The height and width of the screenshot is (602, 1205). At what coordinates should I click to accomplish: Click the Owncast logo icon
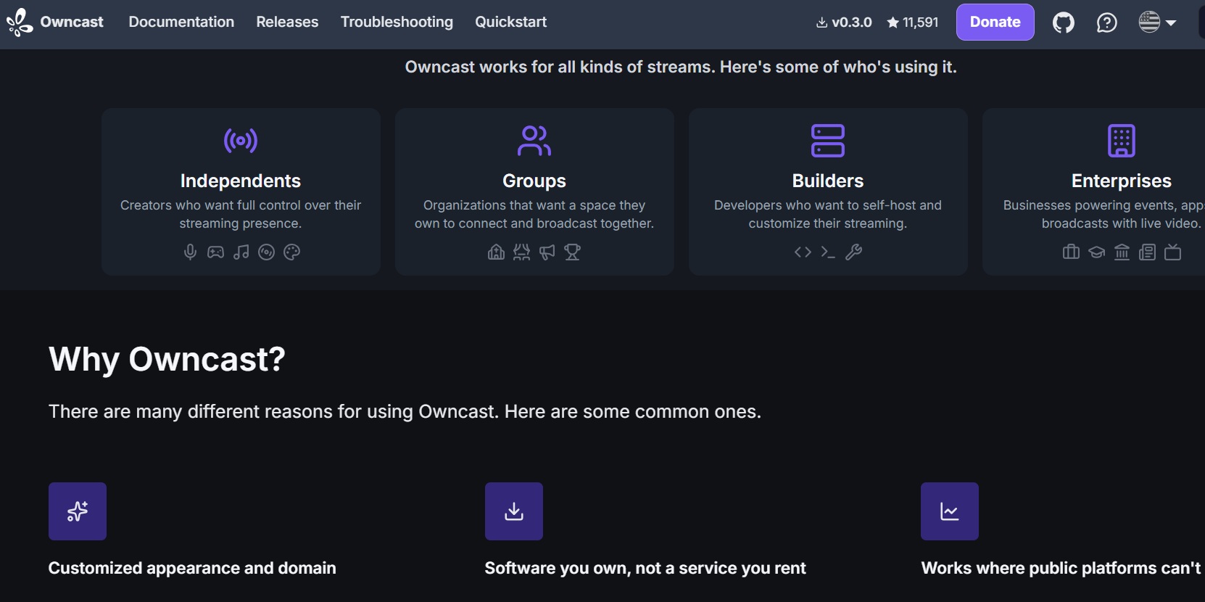pos(20,22)
